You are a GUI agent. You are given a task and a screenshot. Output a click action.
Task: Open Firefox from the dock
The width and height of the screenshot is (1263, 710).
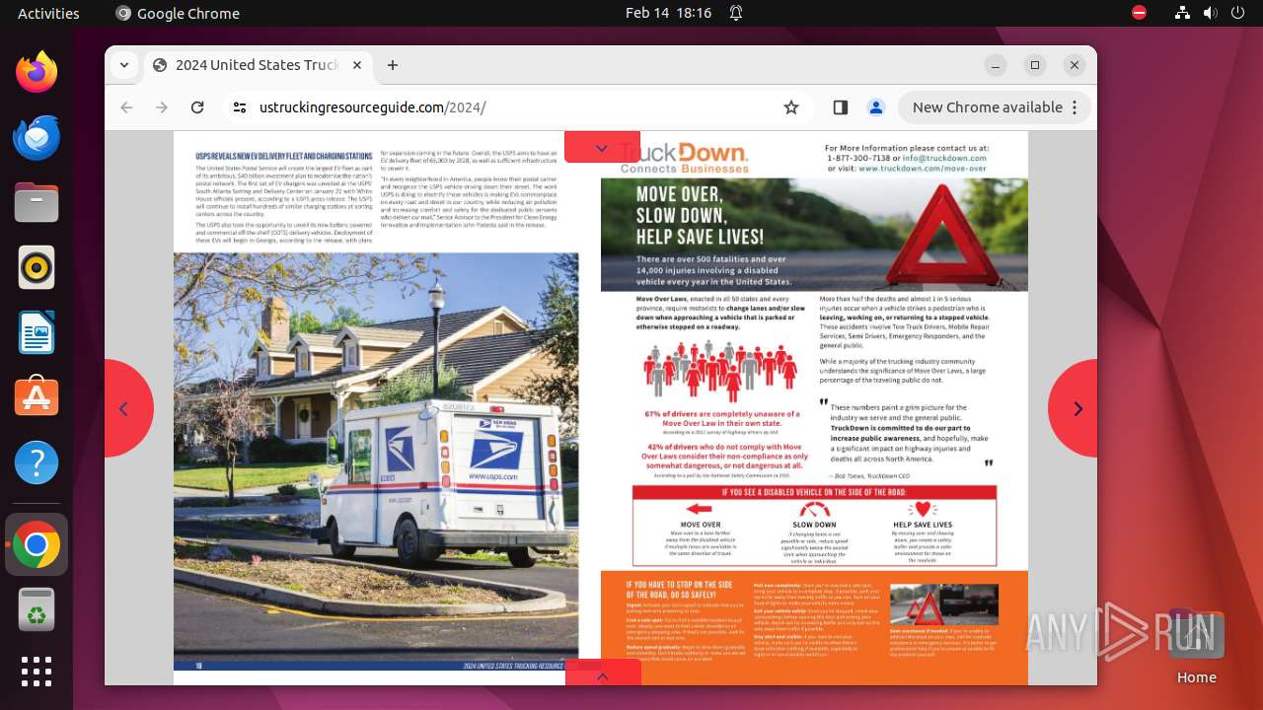(37, 72)
